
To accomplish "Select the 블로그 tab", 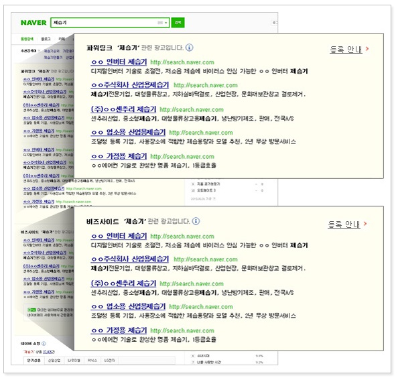I will coord(46,39).
